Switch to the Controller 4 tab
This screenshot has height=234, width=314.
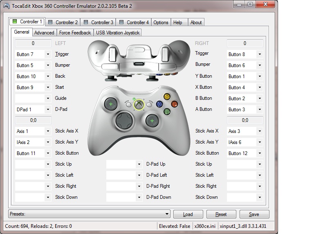pyautogui.click(x=134, y=22)
